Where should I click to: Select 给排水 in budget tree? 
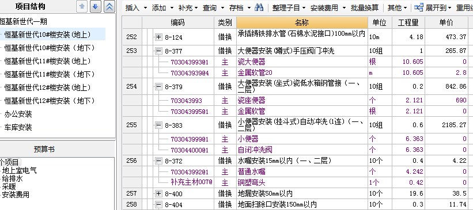click(12, 178)
